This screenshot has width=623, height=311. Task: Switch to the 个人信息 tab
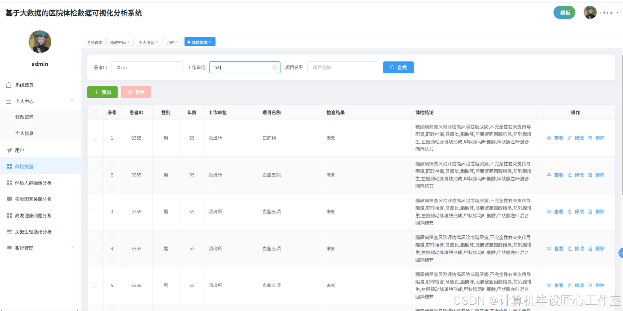146,42
